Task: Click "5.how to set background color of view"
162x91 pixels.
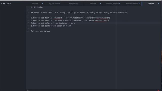Action: tap(51, 26)
